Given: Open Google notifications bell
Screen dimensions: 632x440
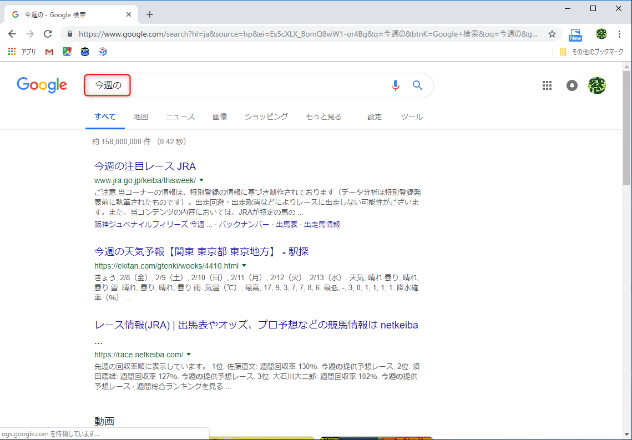Looking at the screenshot, I should point(572,85).
